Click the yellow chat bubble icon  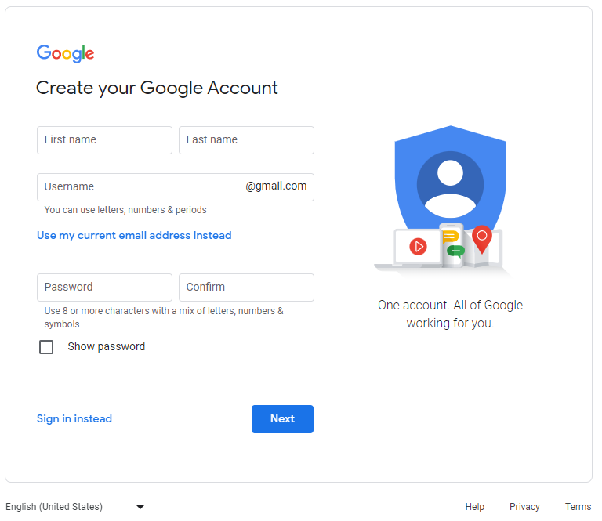click(x=450, y=237)
